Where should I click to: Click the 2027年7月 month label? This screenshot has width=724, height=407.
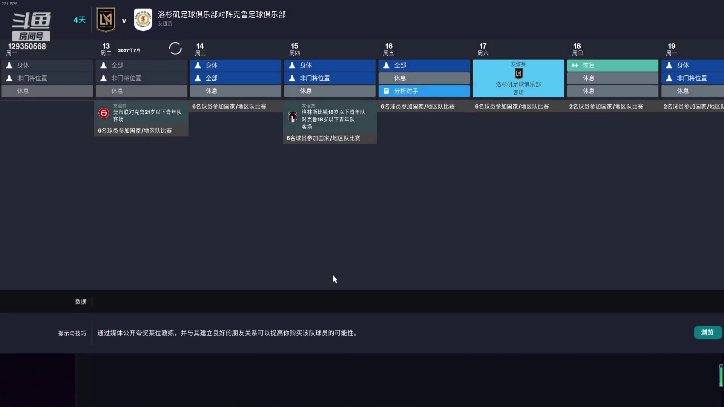[129, 50]
